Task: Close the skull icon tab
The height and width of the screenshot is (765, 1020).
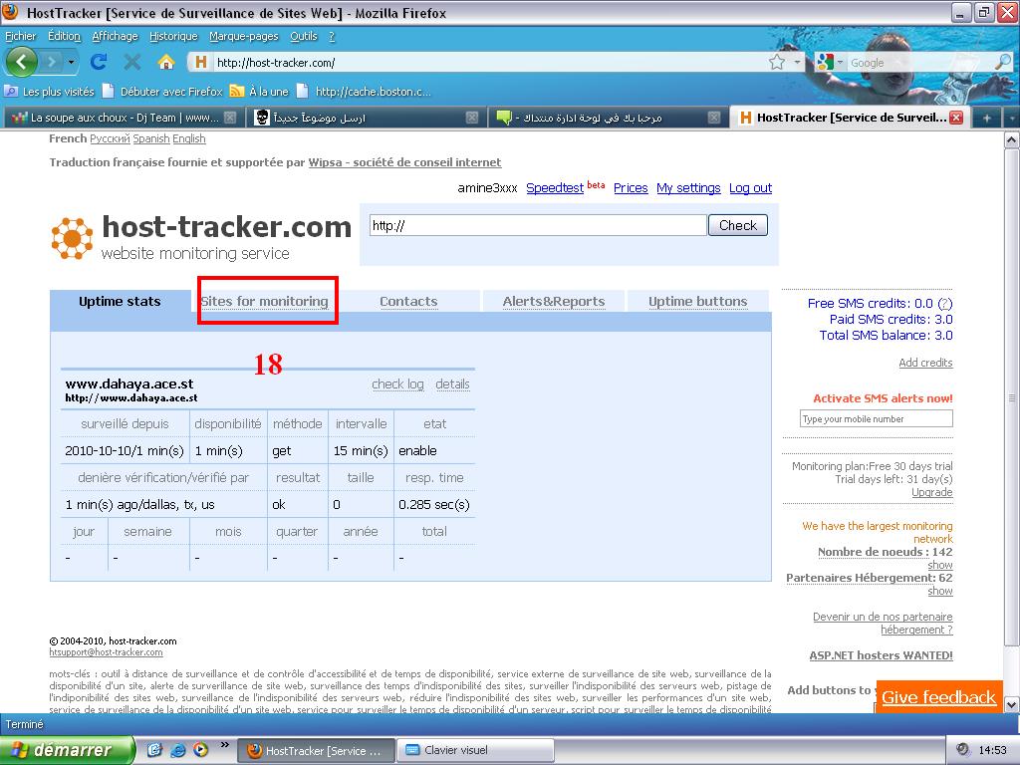Action: pos(472,118)
